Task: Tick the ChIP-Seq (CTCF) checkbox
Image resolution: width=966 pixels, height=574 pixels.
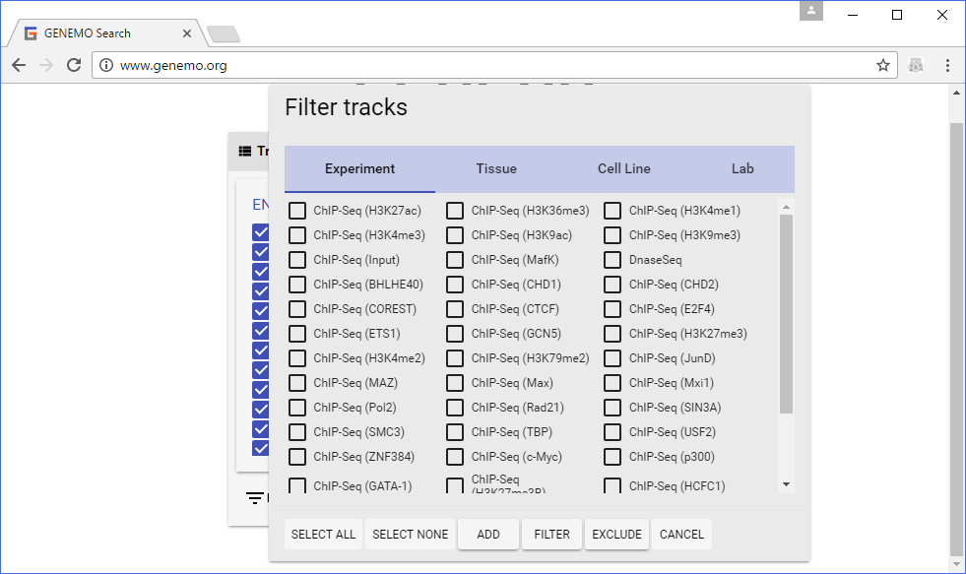Action: pyautogui.click(x=455, y=309)
